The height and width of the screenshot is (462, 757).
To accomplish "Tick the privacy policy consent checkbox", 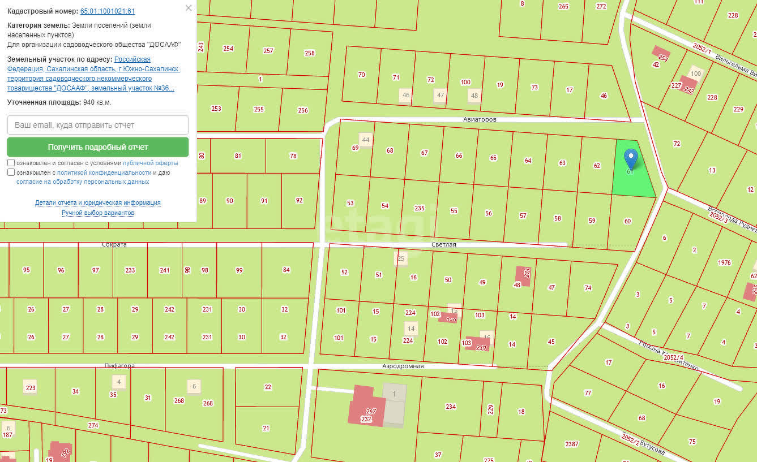I will pyautogui.click(x=11, y=172).
